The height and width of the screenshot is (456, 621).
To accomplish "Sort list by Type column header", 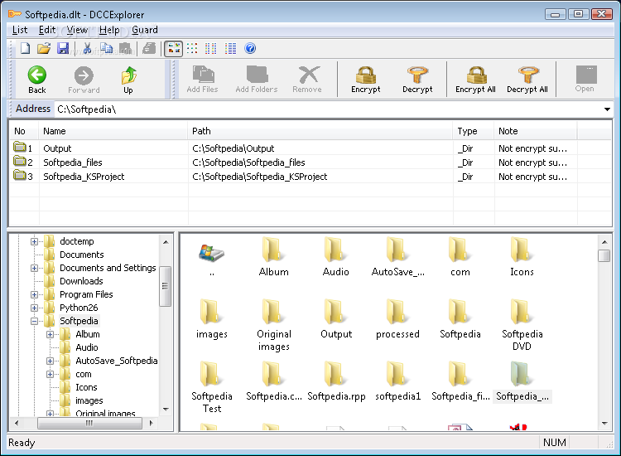I will pos(474,131).
